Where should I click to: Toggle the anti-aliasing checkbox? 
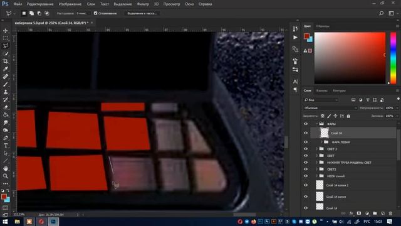pos(95,13)
